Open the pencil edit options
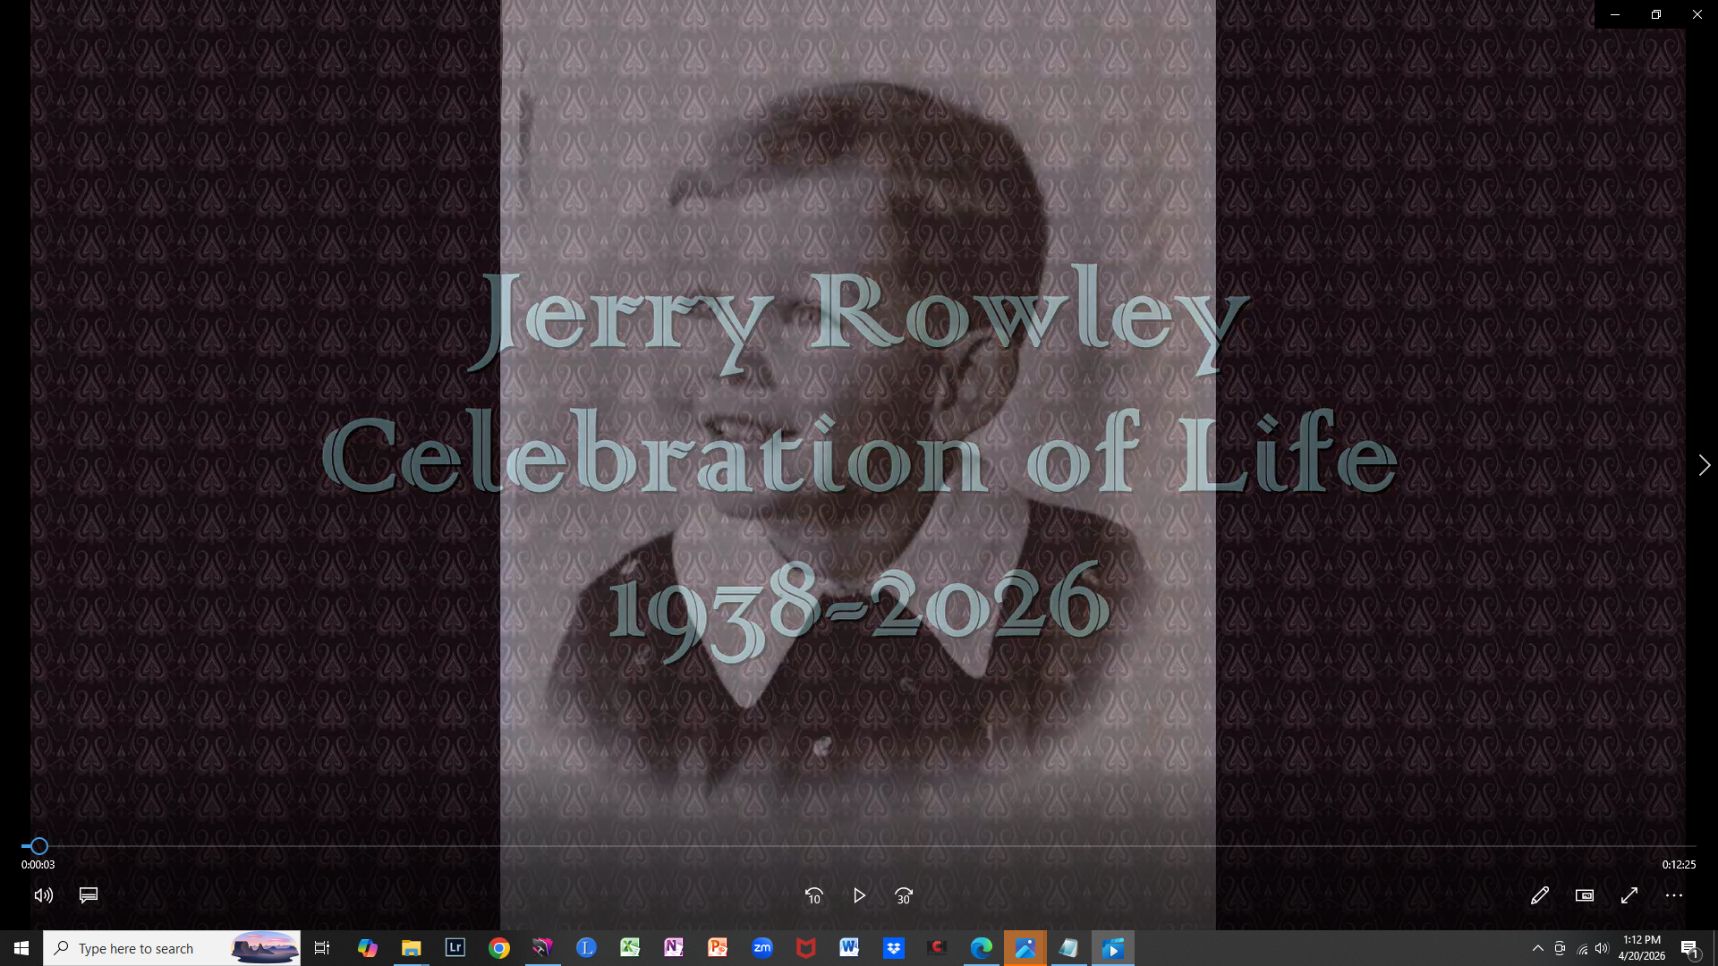The height and width of the screenshot is (966, 1718). point(1539,895)
